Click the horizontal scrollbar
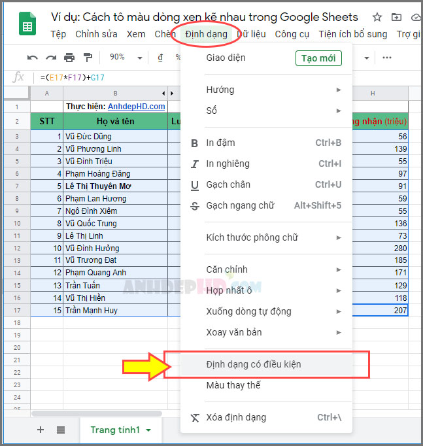This screenshot has height=446, width=423. tap(97, 413)
